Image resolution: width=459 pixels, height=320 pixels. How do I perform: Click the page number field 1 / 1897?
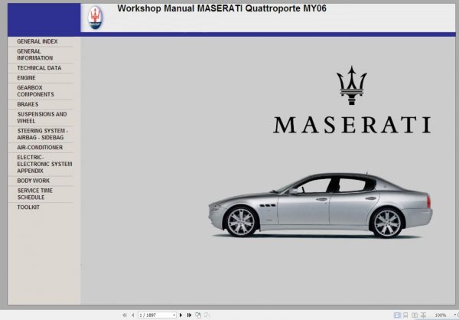tap(155, 315)
